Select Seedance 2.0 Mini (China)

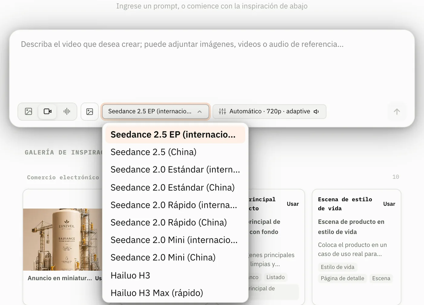(175, 257)
